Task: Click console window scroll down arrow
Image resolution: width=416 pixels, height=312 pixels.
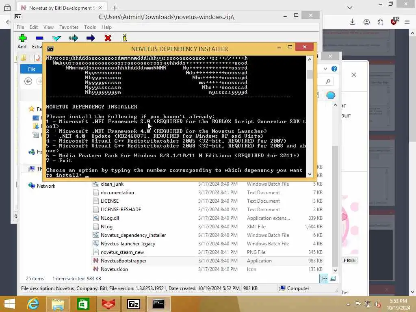Action: (310, 174)
